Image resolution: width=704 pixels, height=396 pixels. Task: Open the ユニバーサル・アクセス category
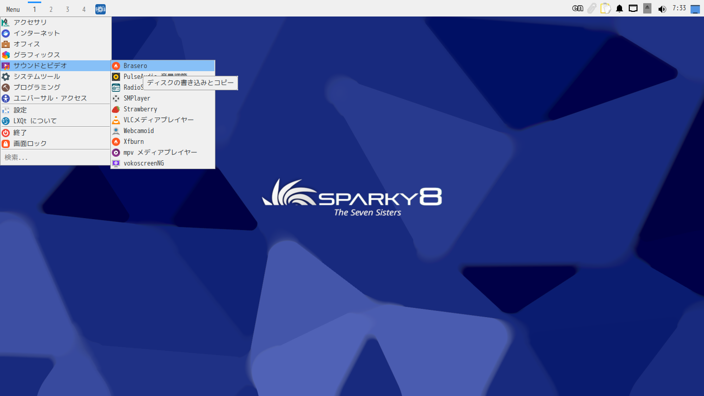(56, 98)
